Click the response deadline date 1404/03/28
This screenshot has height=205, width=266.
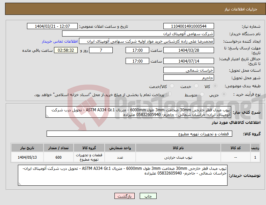coord(188,50)
